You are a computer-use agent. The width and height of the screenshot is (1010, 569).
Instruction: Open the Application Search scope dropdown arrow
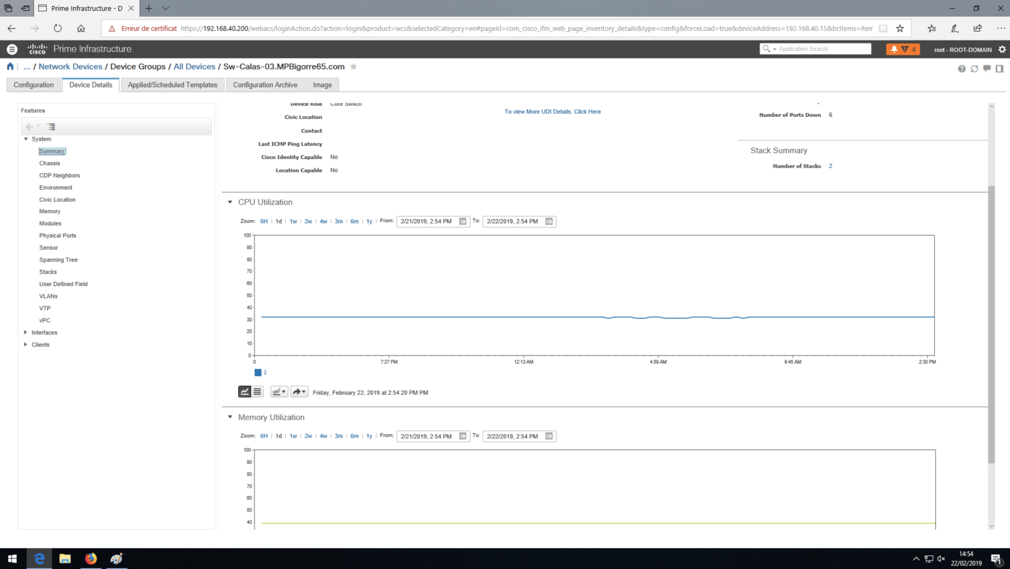click(x=774, y=49)
